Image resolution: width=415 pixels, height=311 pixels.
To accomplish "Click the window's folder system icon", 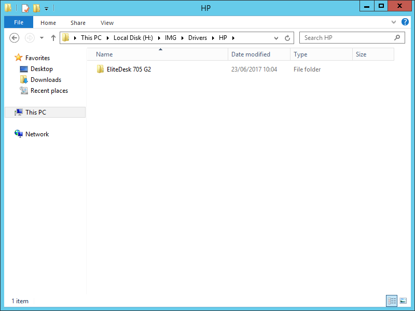I will click(8, 8).
